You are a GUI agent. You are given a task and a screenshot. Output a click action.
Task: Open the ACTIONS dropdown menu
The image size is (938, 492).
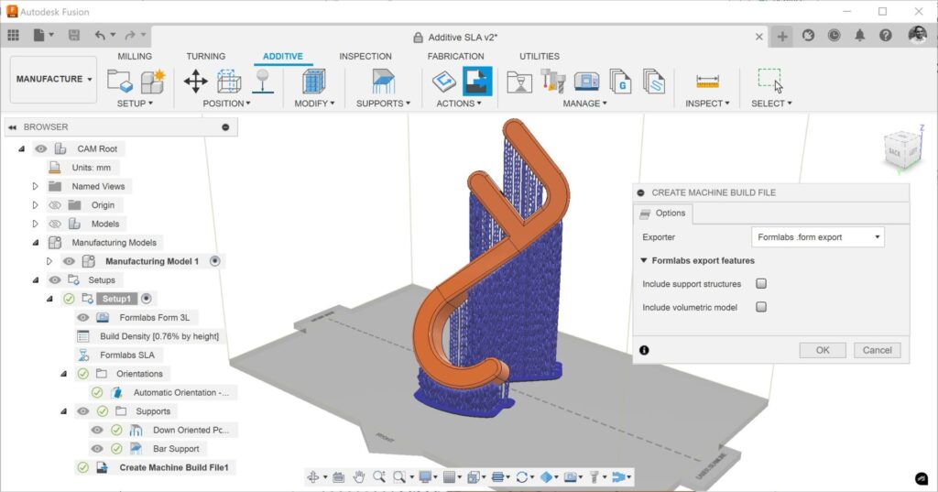(x=459, y=103)
